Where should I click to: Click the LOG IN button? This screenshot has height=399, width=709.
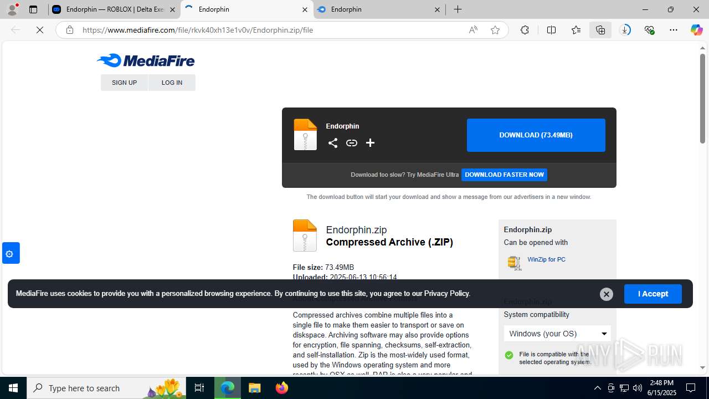pyautogui.click(x=172, y=83)
